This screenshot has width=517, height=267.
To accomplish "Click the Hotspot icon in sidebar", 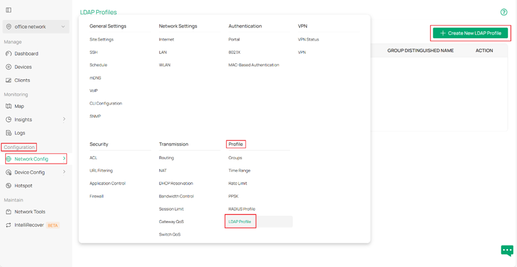I will click(x=8, y=186).
